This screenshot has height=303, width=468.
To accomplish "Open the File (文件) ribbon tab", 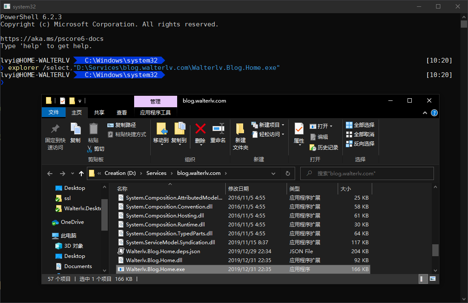I will 54,112.
